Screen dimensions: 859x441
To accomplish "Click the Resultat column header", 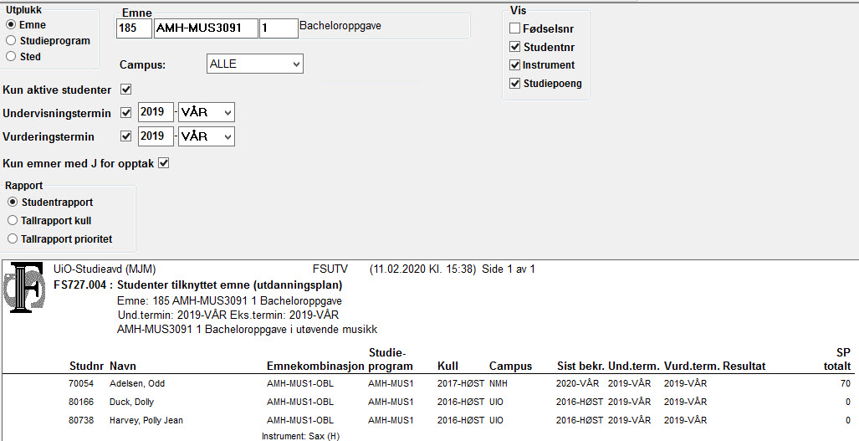I will click(x=744, y=366).
